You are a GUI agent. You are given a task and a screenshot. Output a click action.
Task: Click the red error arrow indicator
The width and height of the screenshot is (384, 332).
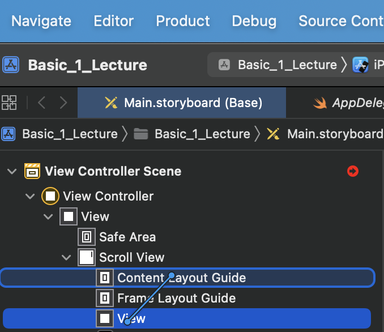(x=353, y=171)
